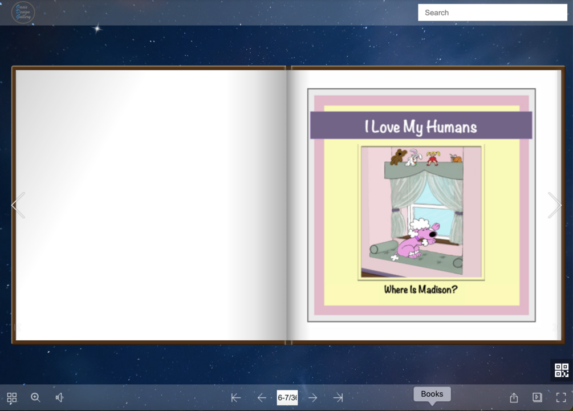
Task: Click the Books tooltip button
Action: click(432, 394)
